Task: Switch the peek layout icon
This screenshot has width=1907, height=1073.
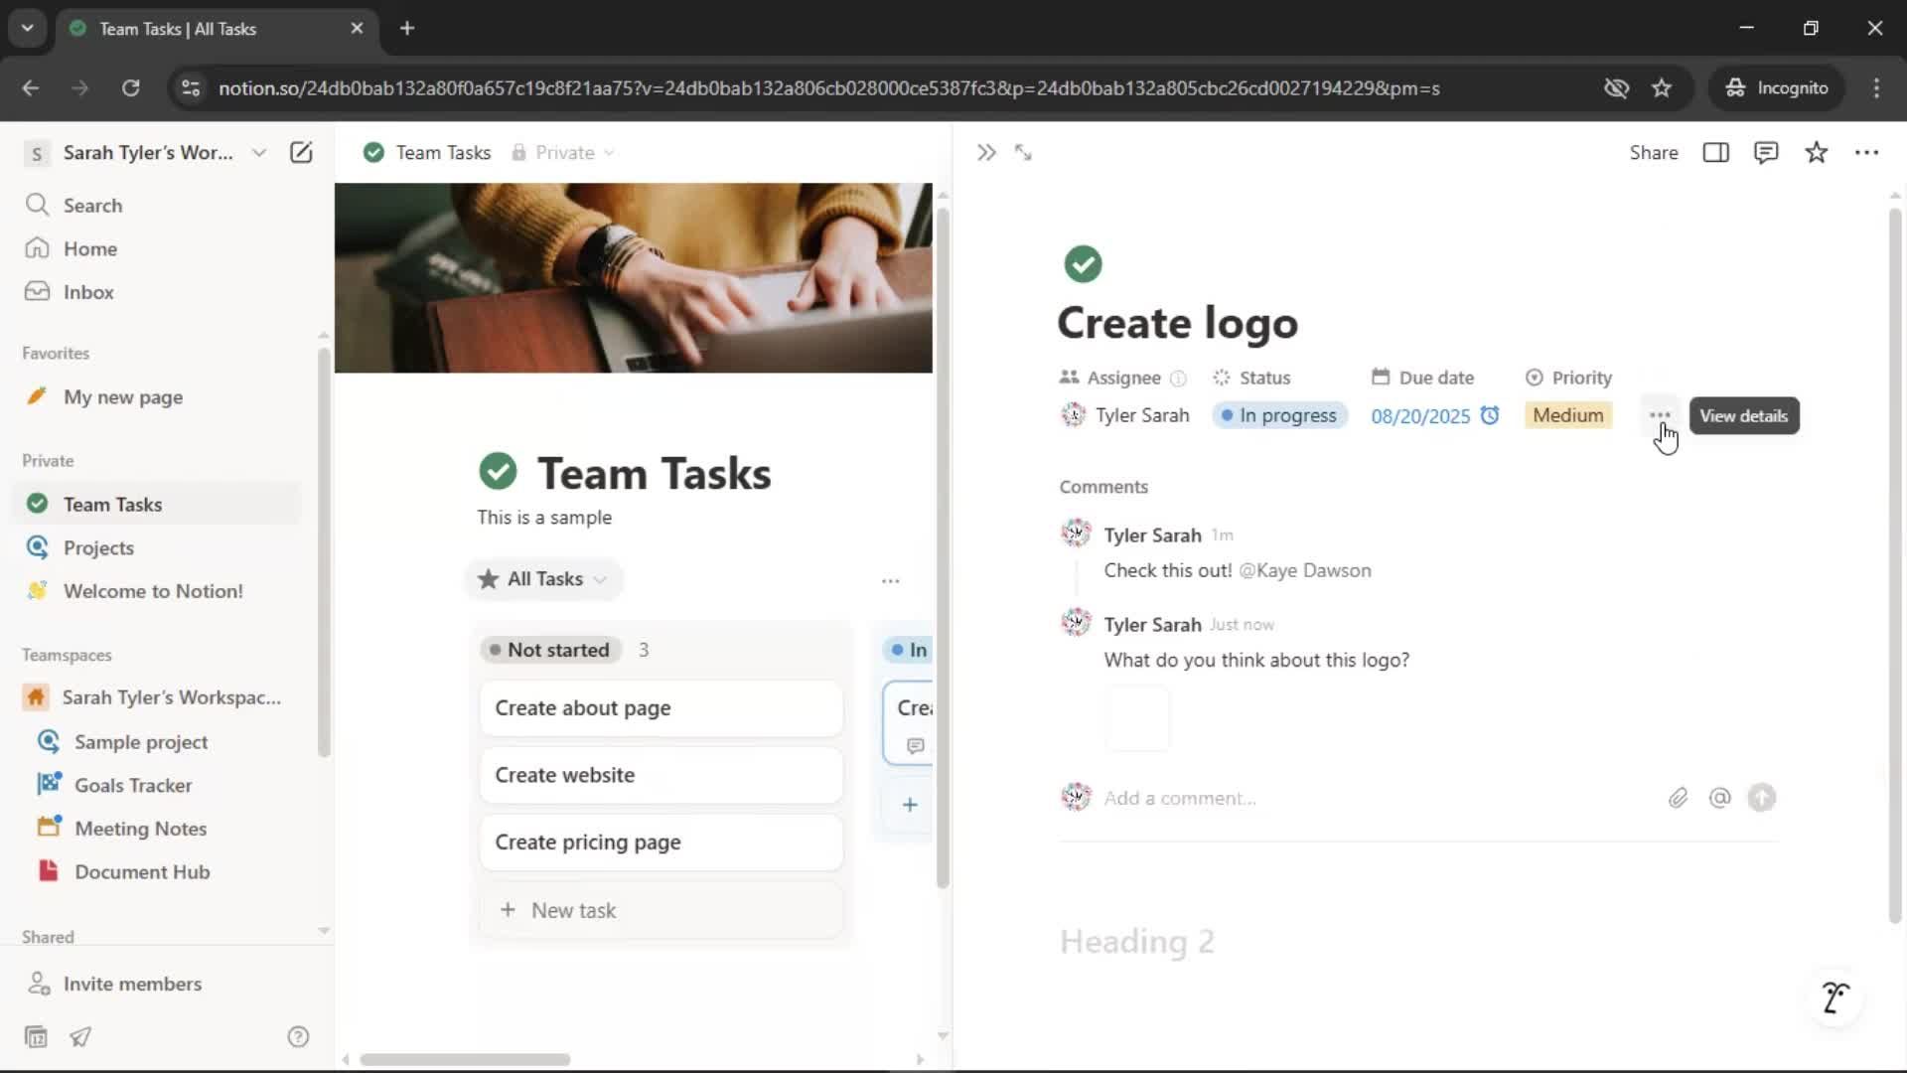Action: click(1715, 152)
